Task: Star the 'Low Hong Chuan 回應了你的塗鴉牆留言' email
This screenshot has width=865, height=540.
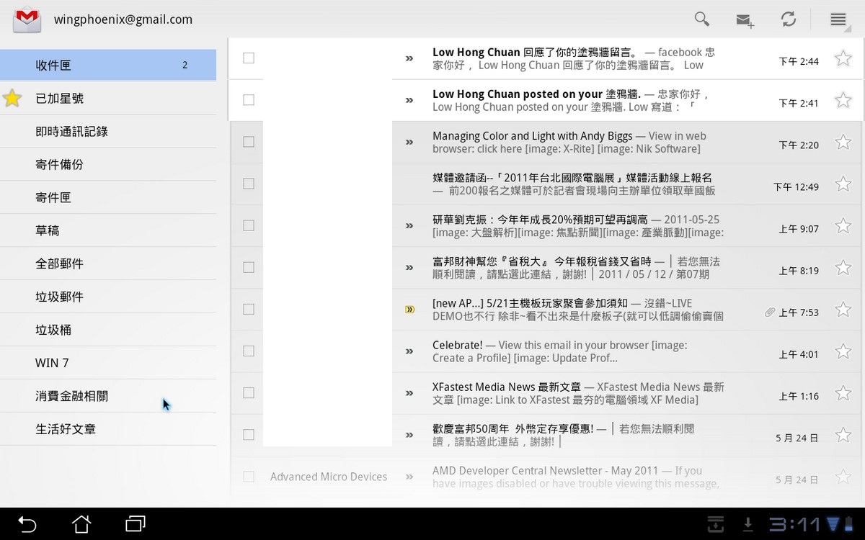Action: pos(843,58)
